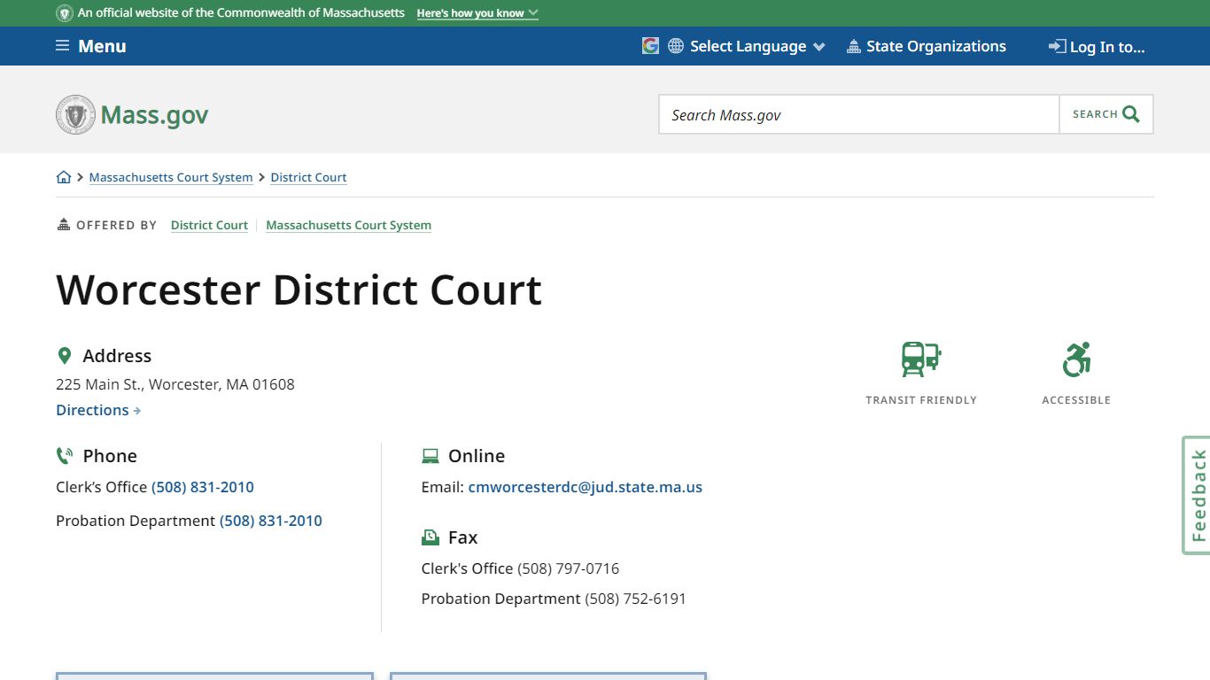The image size is (1210, 680).
Task: Open the 'Log In to...' menu
Action: [1097, 47]
